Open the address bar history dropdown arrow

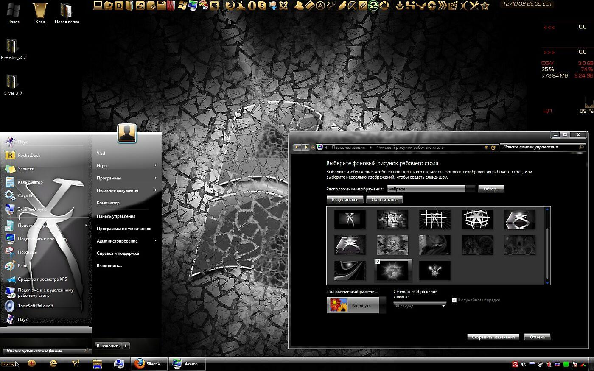pos(486,148)
